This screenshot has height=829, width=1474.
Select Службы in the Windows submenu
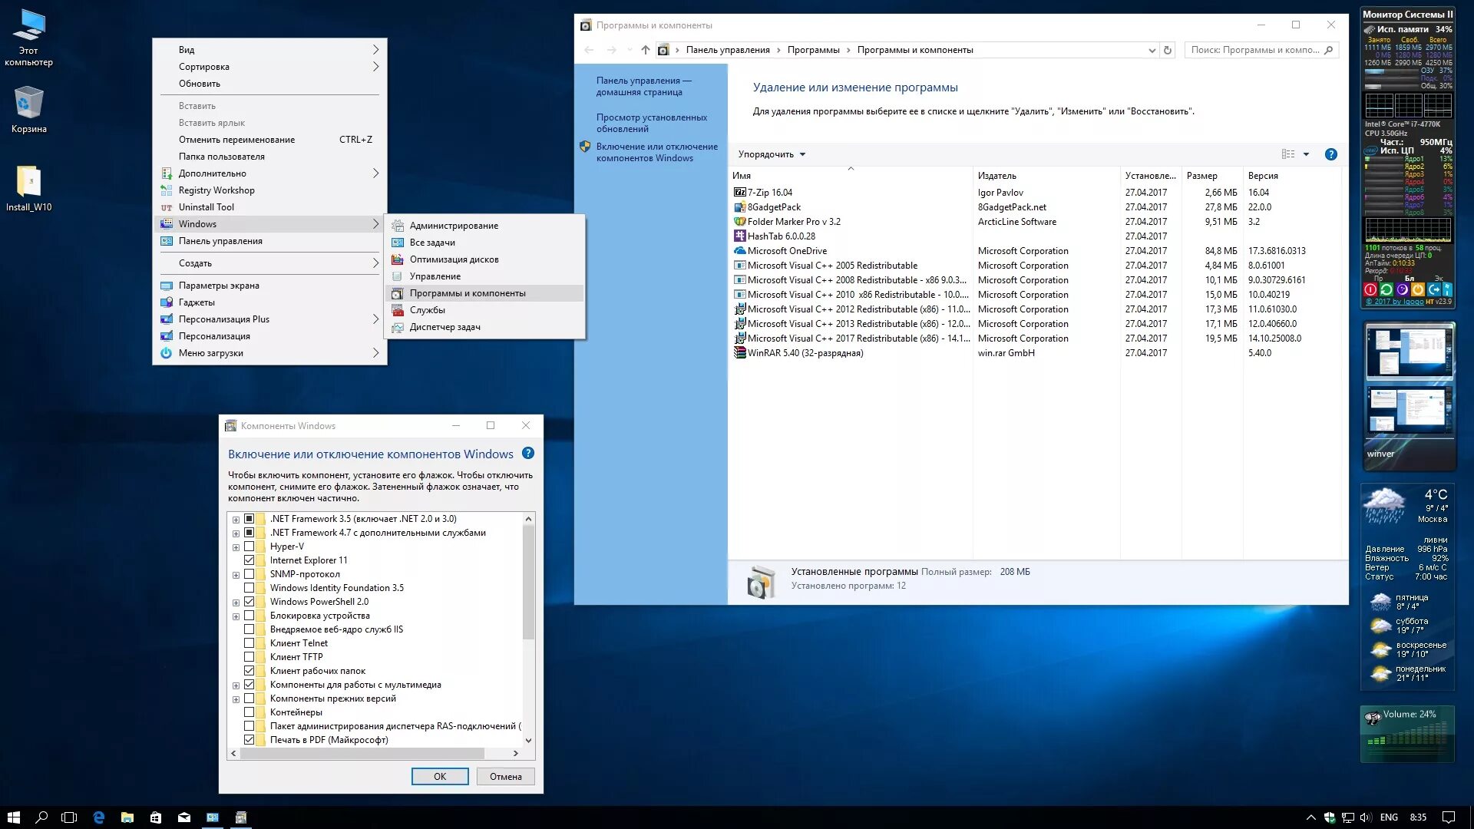coord(427,310)
